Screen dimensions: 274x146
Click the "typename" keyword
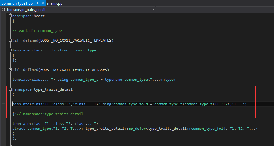[x=113, y=80]
